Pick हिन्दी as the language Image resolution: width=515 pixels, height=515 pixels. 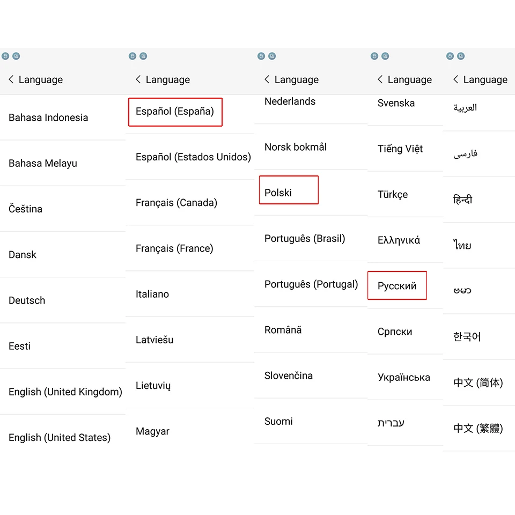click(x=479, y=200)
